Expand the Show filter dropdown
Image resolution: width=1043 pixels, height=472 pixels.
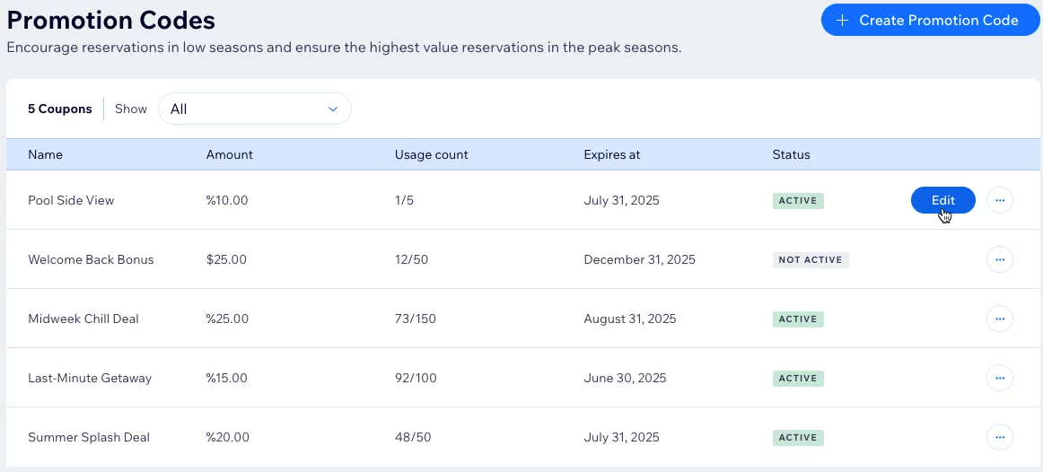(254, 109)
